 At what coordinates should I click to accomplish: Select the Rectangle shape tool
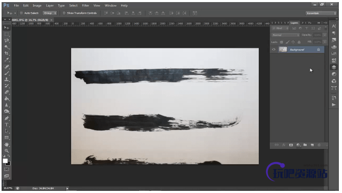point(6,137)
